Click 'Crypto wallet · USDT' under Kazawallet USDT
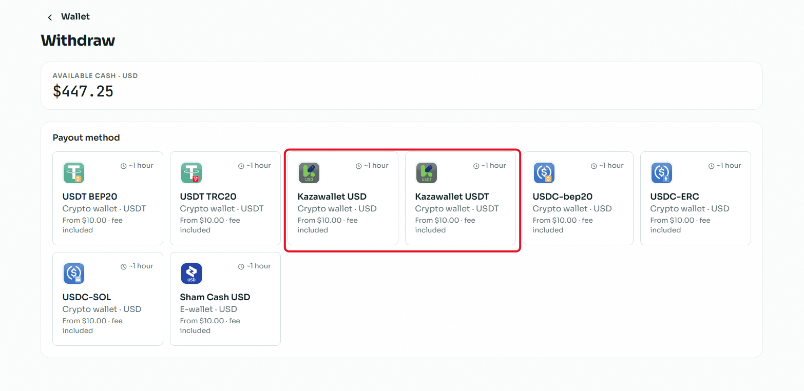804x391 pixels. 457,209
